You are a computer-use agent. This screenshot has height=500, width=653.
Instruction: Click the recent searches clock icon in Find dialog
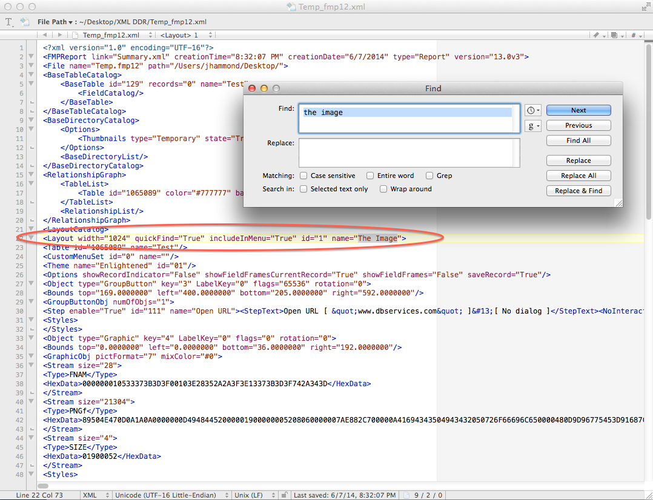point(532,110)
